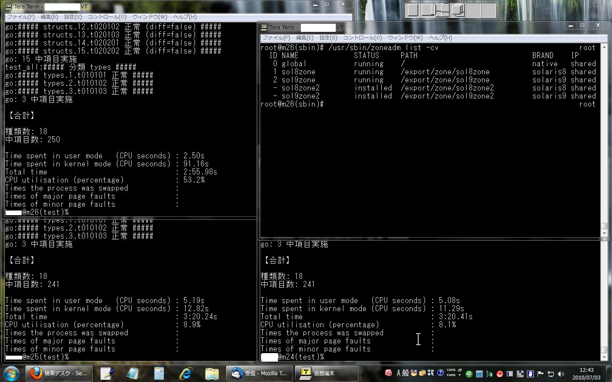Screen dimensions: 612x382
Task: Toggle CAPS lock indicator in language bar
Action: click(x=451, y=370)
